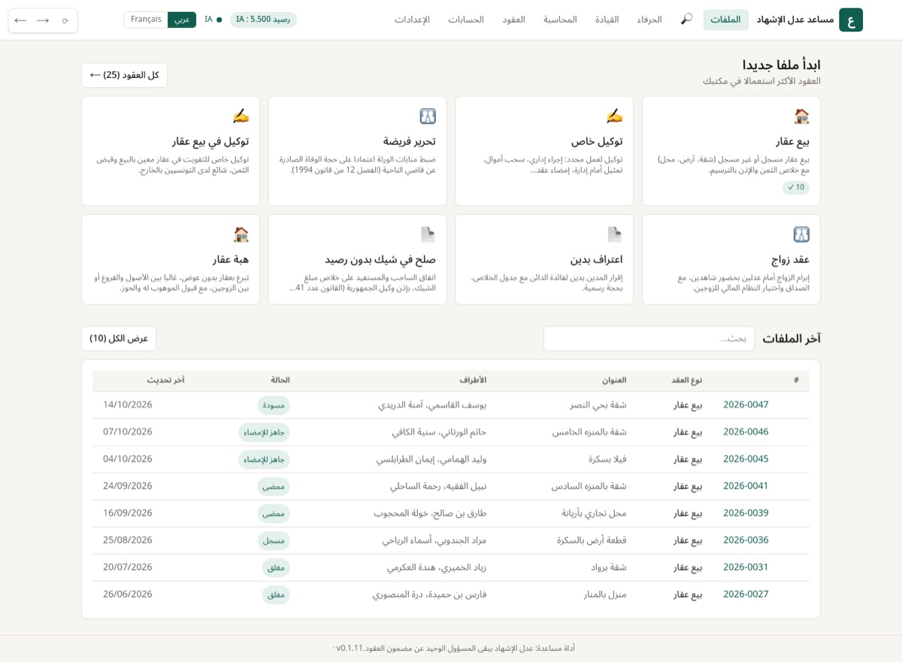The image size is (902, 662).
Task: Click the مسجل status badge
Action: point(274,540)
